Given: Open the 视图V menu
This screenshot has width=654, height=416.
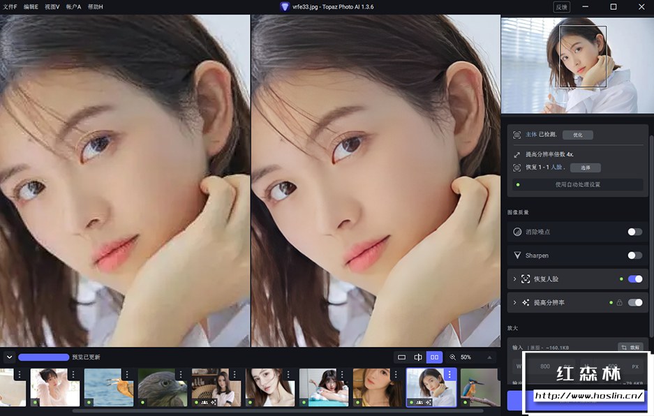Looking at the screenshot, I should tap(52, 6).
